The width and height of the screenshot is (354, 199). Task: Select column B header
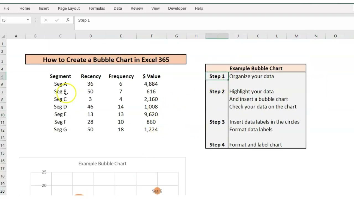[35, 36]
